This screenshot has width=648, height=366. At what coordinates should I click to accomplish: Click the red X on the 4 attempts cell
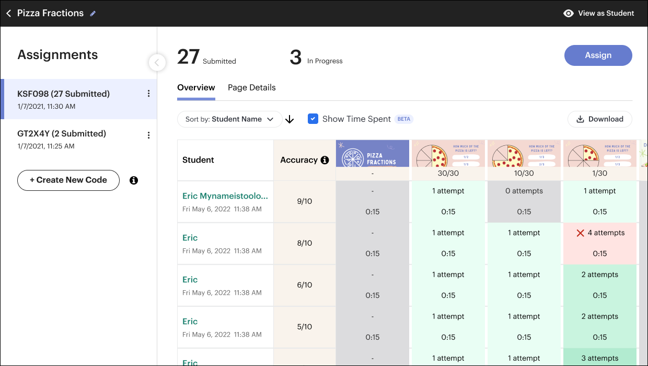point(580,233)
